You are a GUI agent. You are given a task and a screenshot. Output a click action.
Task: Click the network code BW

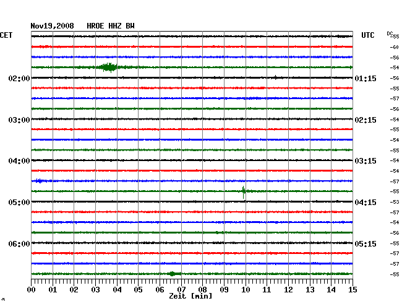130,26
